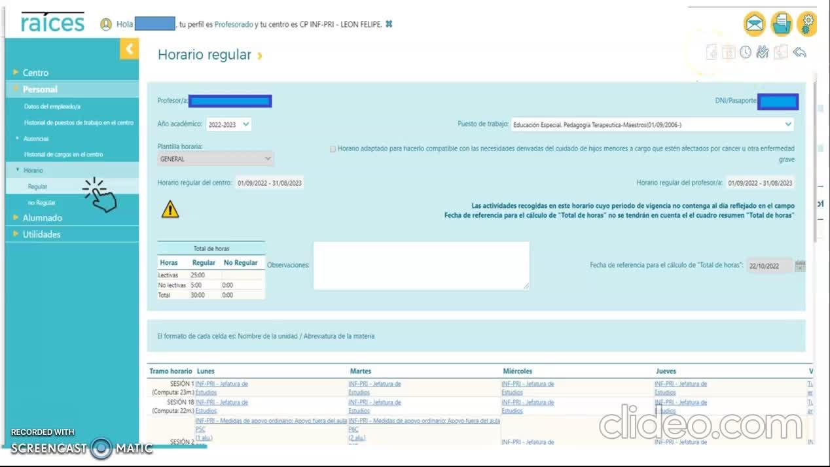Click inside the Observaciones text area

coord(421,266)
